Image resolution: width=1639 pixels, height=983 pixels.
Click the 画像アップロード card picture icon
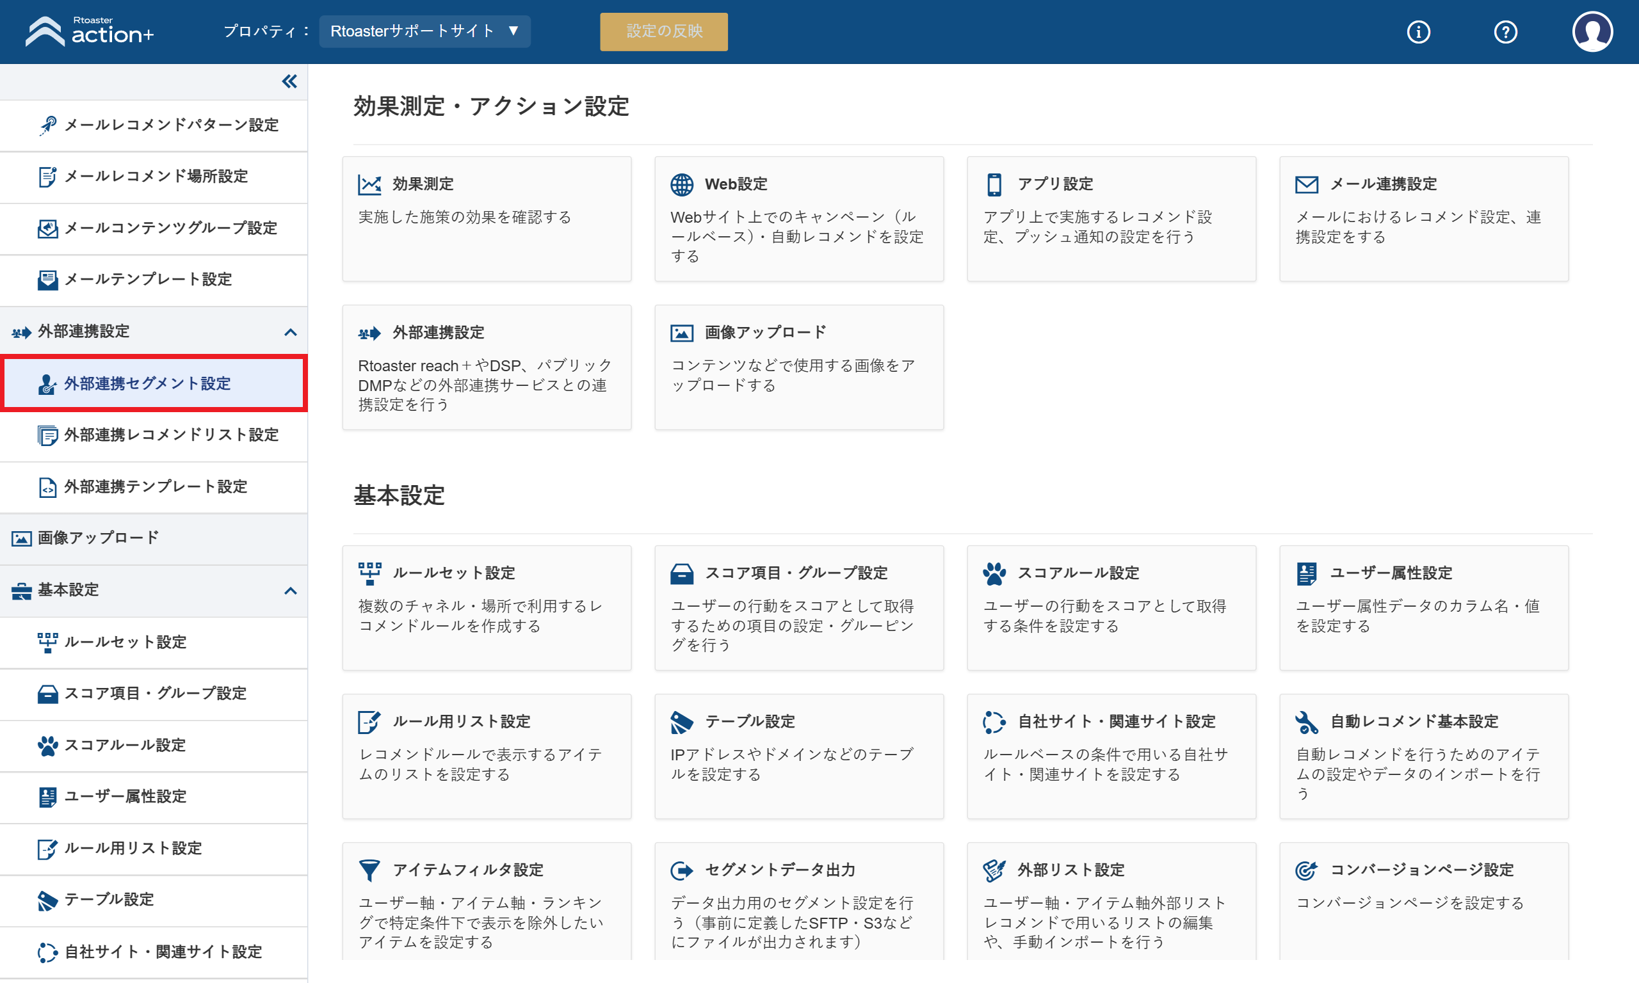(x=682, y=333)
